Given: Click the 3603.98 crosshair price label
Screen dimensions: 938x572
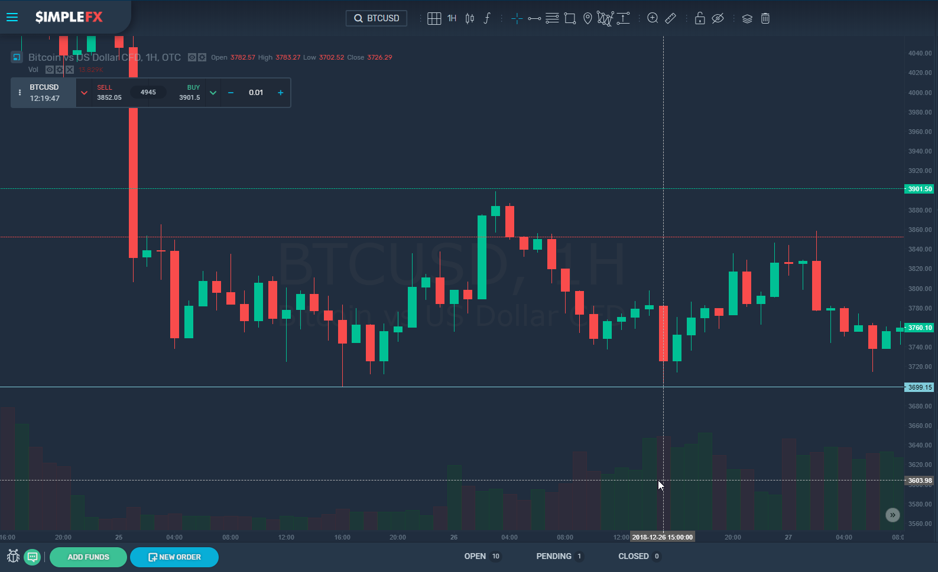Looking at the screenshot, I should pos(919,481).
